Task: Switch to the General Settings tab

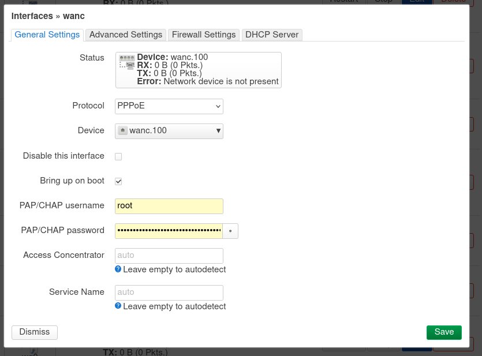Action: [x=47, y=35]
